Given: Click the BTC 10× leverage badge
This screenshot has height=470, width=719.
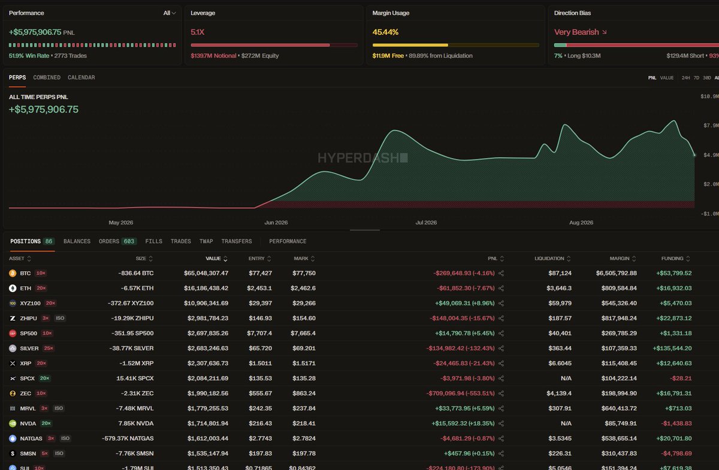Looking at the screenshot, I should pos(41,273).
